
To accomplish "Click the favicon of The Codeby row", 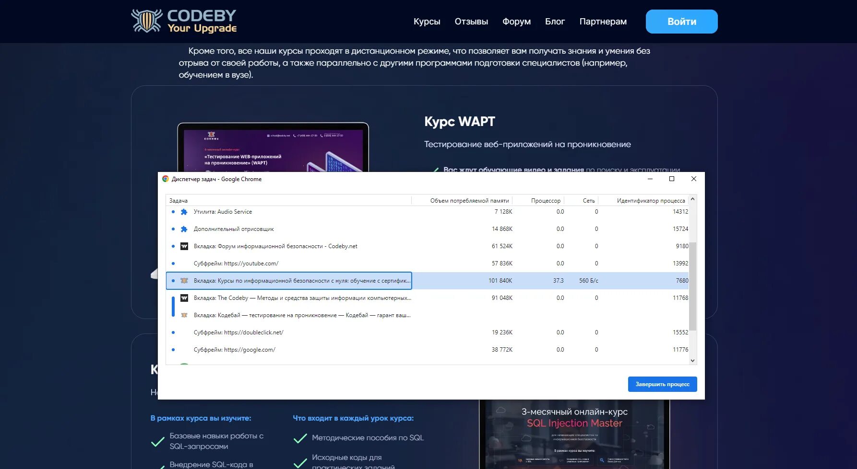I will (184, 298).
